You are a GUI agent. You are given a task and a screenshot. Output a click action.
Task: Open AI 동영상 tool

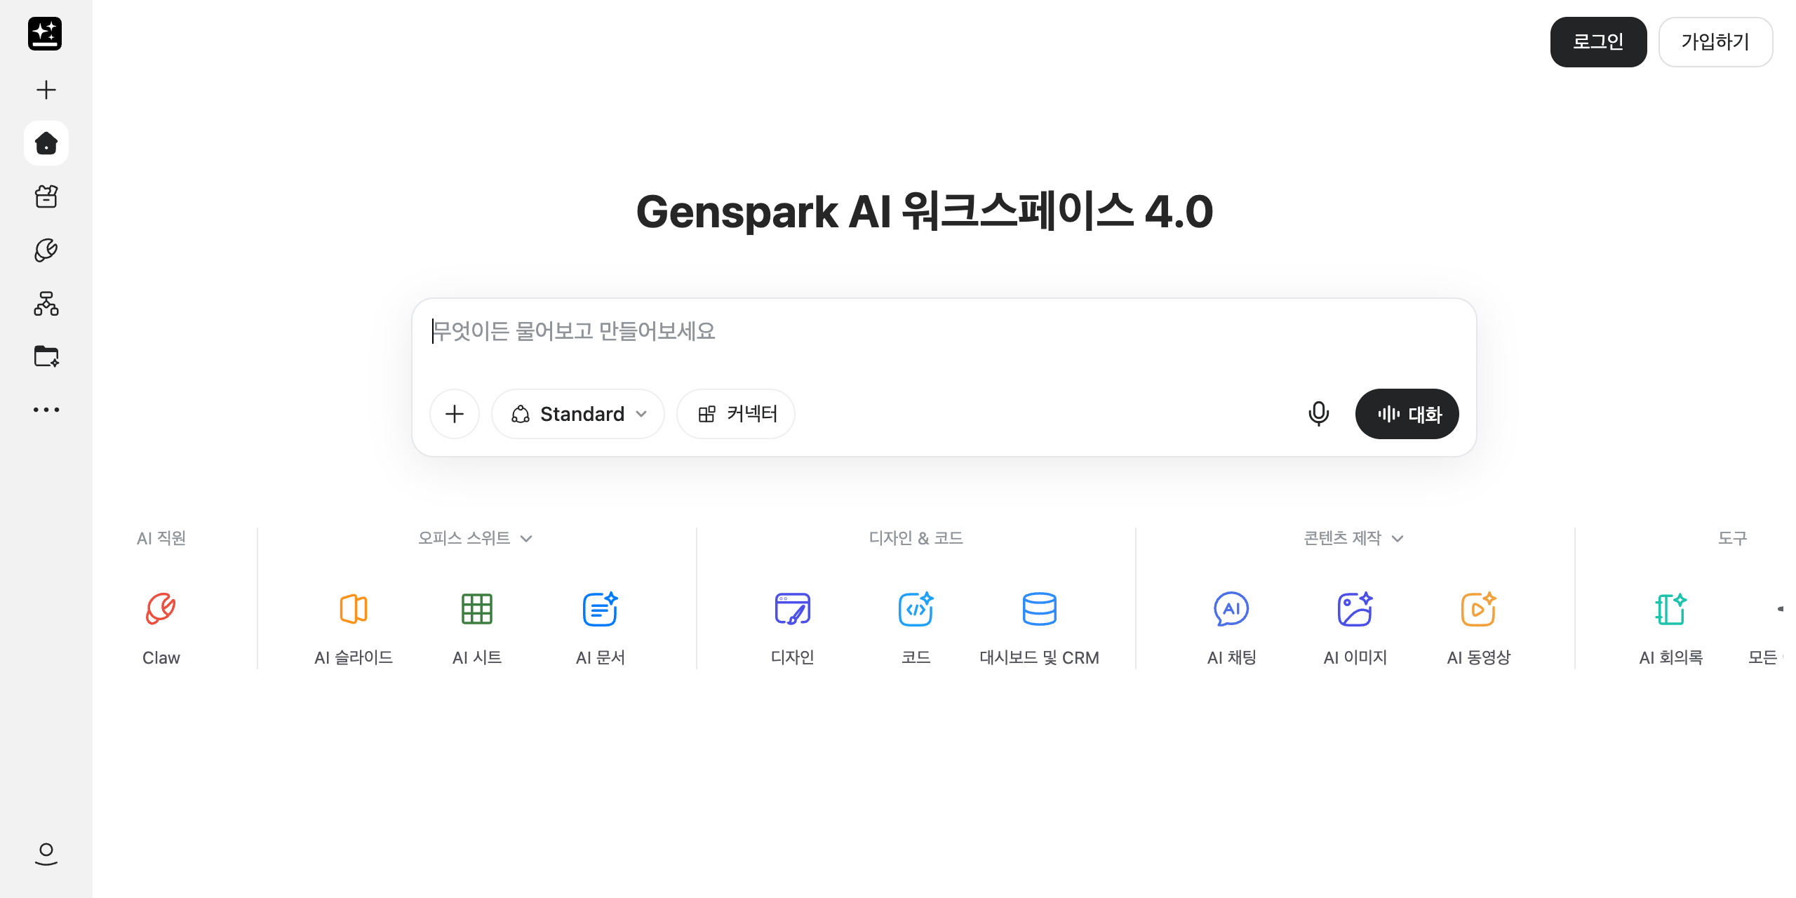tap(1479, 628)
